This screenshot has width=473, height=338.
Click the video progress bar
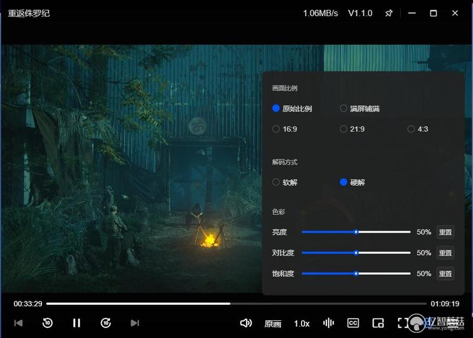click(x=237, y=304)
